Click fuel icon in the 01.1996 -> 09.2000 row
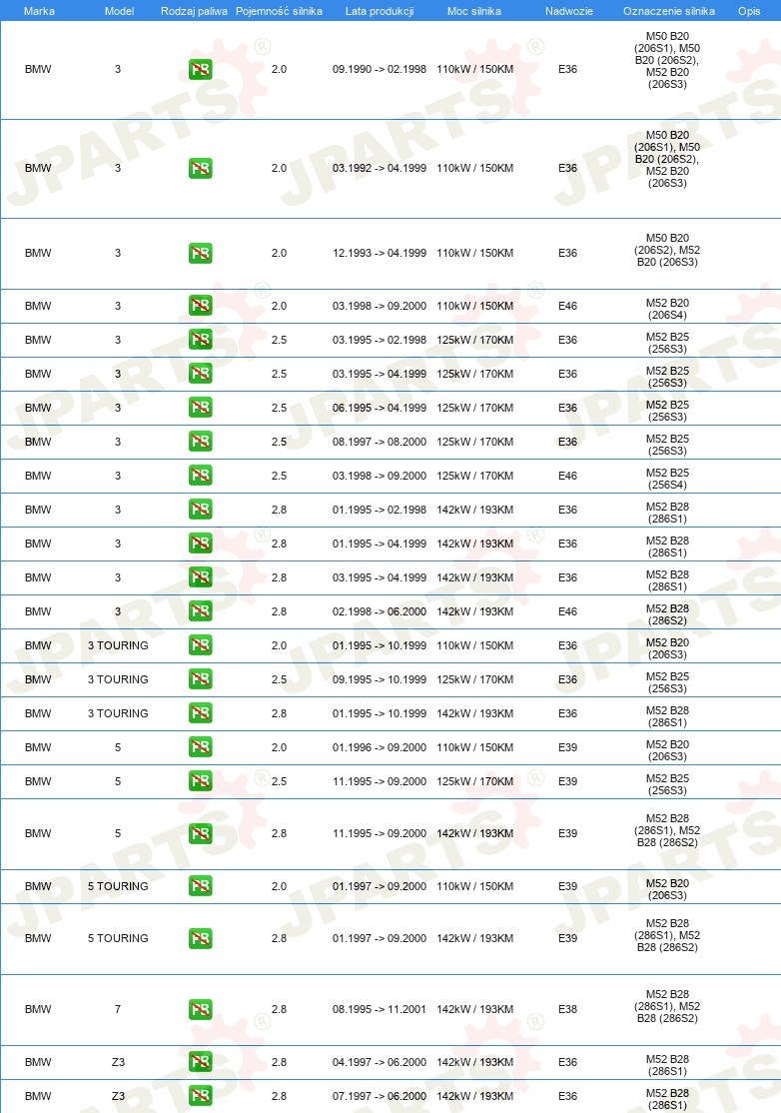The image size is (781, 1113). pyautogui.click(x=201, y=747)
